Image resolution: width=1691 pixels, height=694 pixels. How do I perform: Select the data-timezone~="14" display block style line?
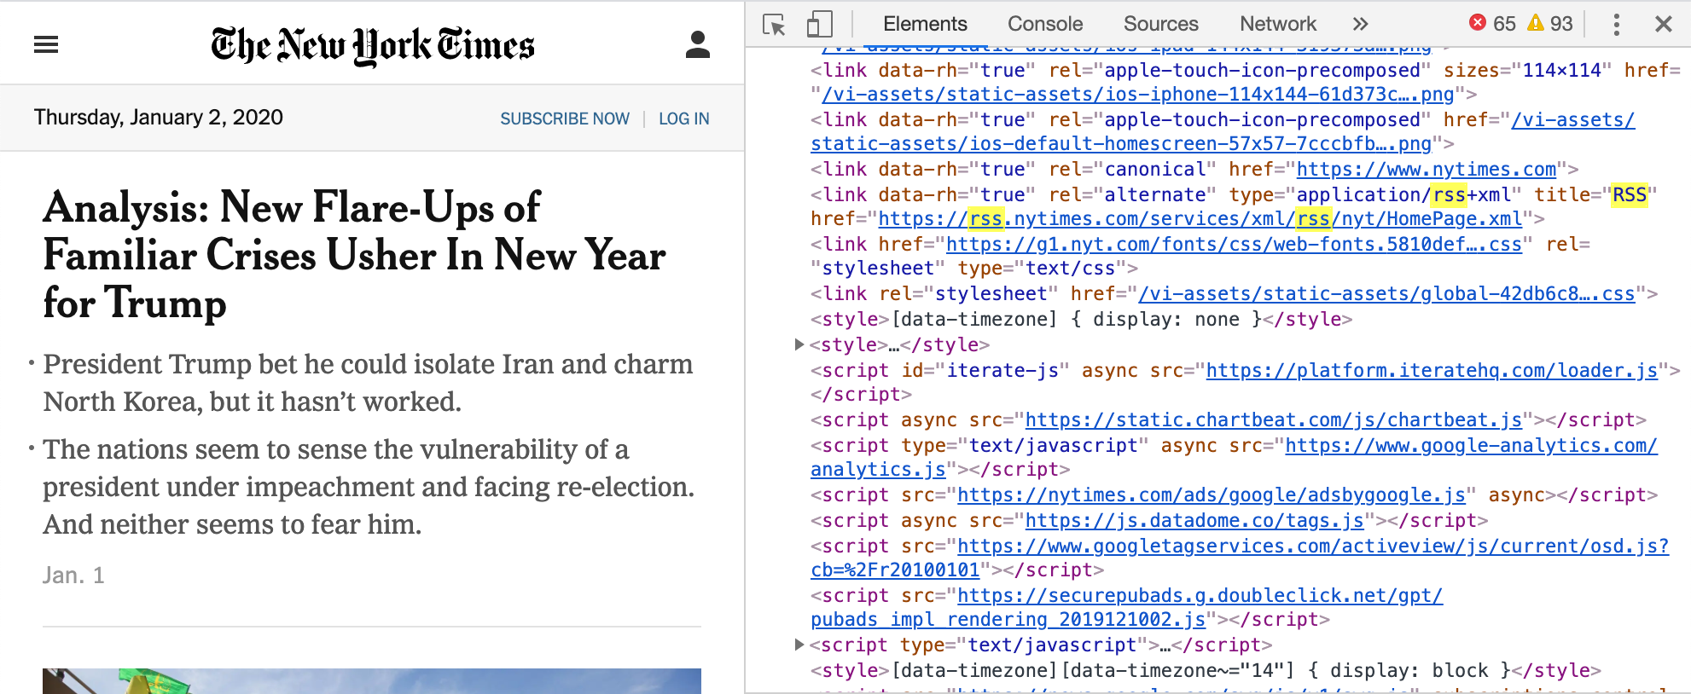pos(1206,670)
